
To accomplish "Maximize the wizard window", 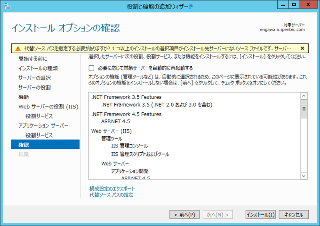I will 294,5.
